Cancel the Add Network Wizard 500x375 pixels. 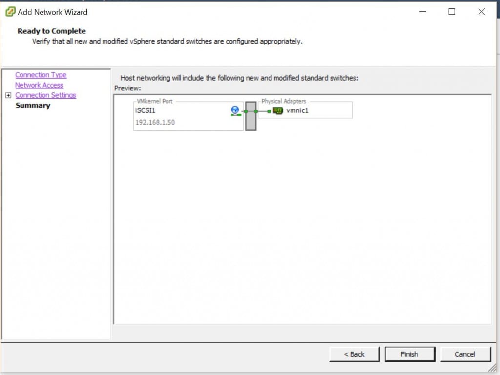point(465,354)
